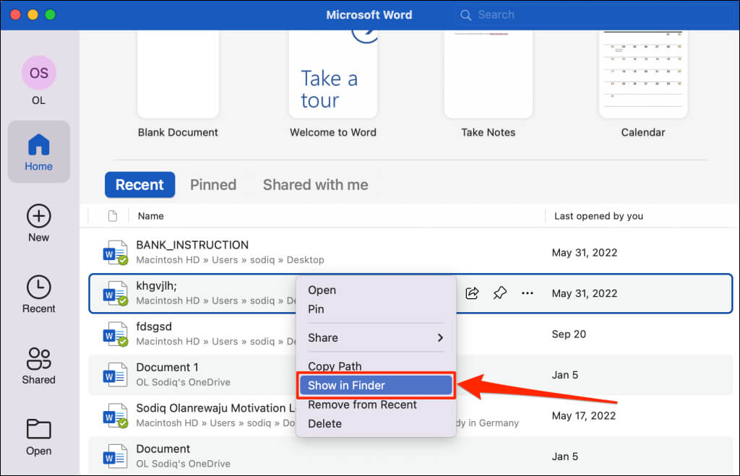The height and width of the screenshot is (476, 740).
Task: Create a New document from sidebar
Action: 39,223
